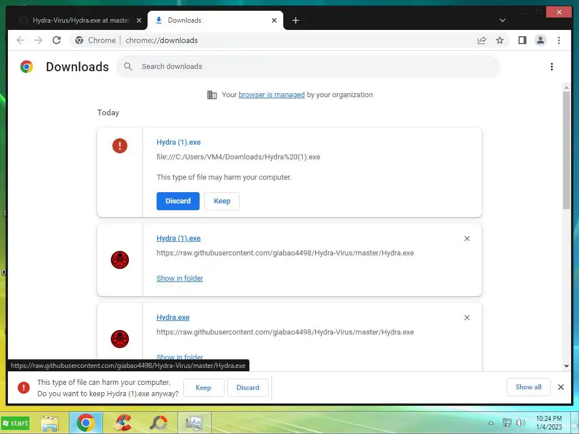Click the file path text of blocked Hydra (1).exe
The width and height of the screenshot is (579, 434).
[238, 157]
